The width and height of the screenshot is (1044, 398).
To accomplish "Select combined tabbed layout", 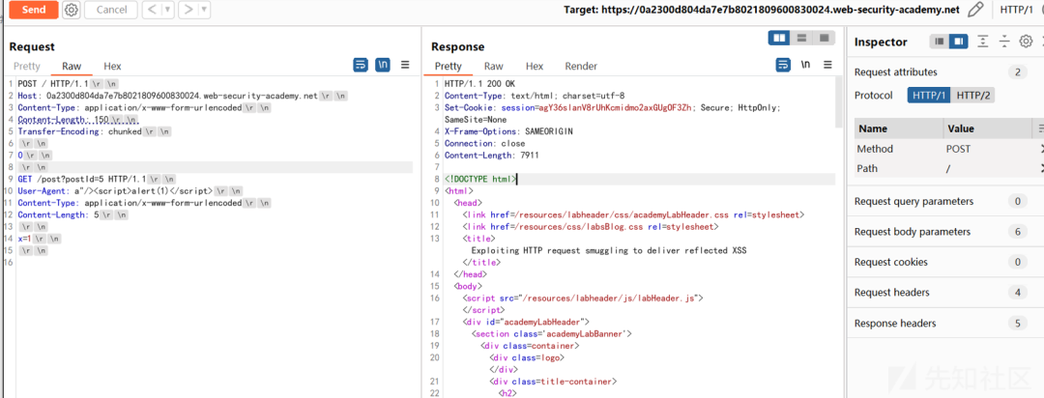I will 824,38.
